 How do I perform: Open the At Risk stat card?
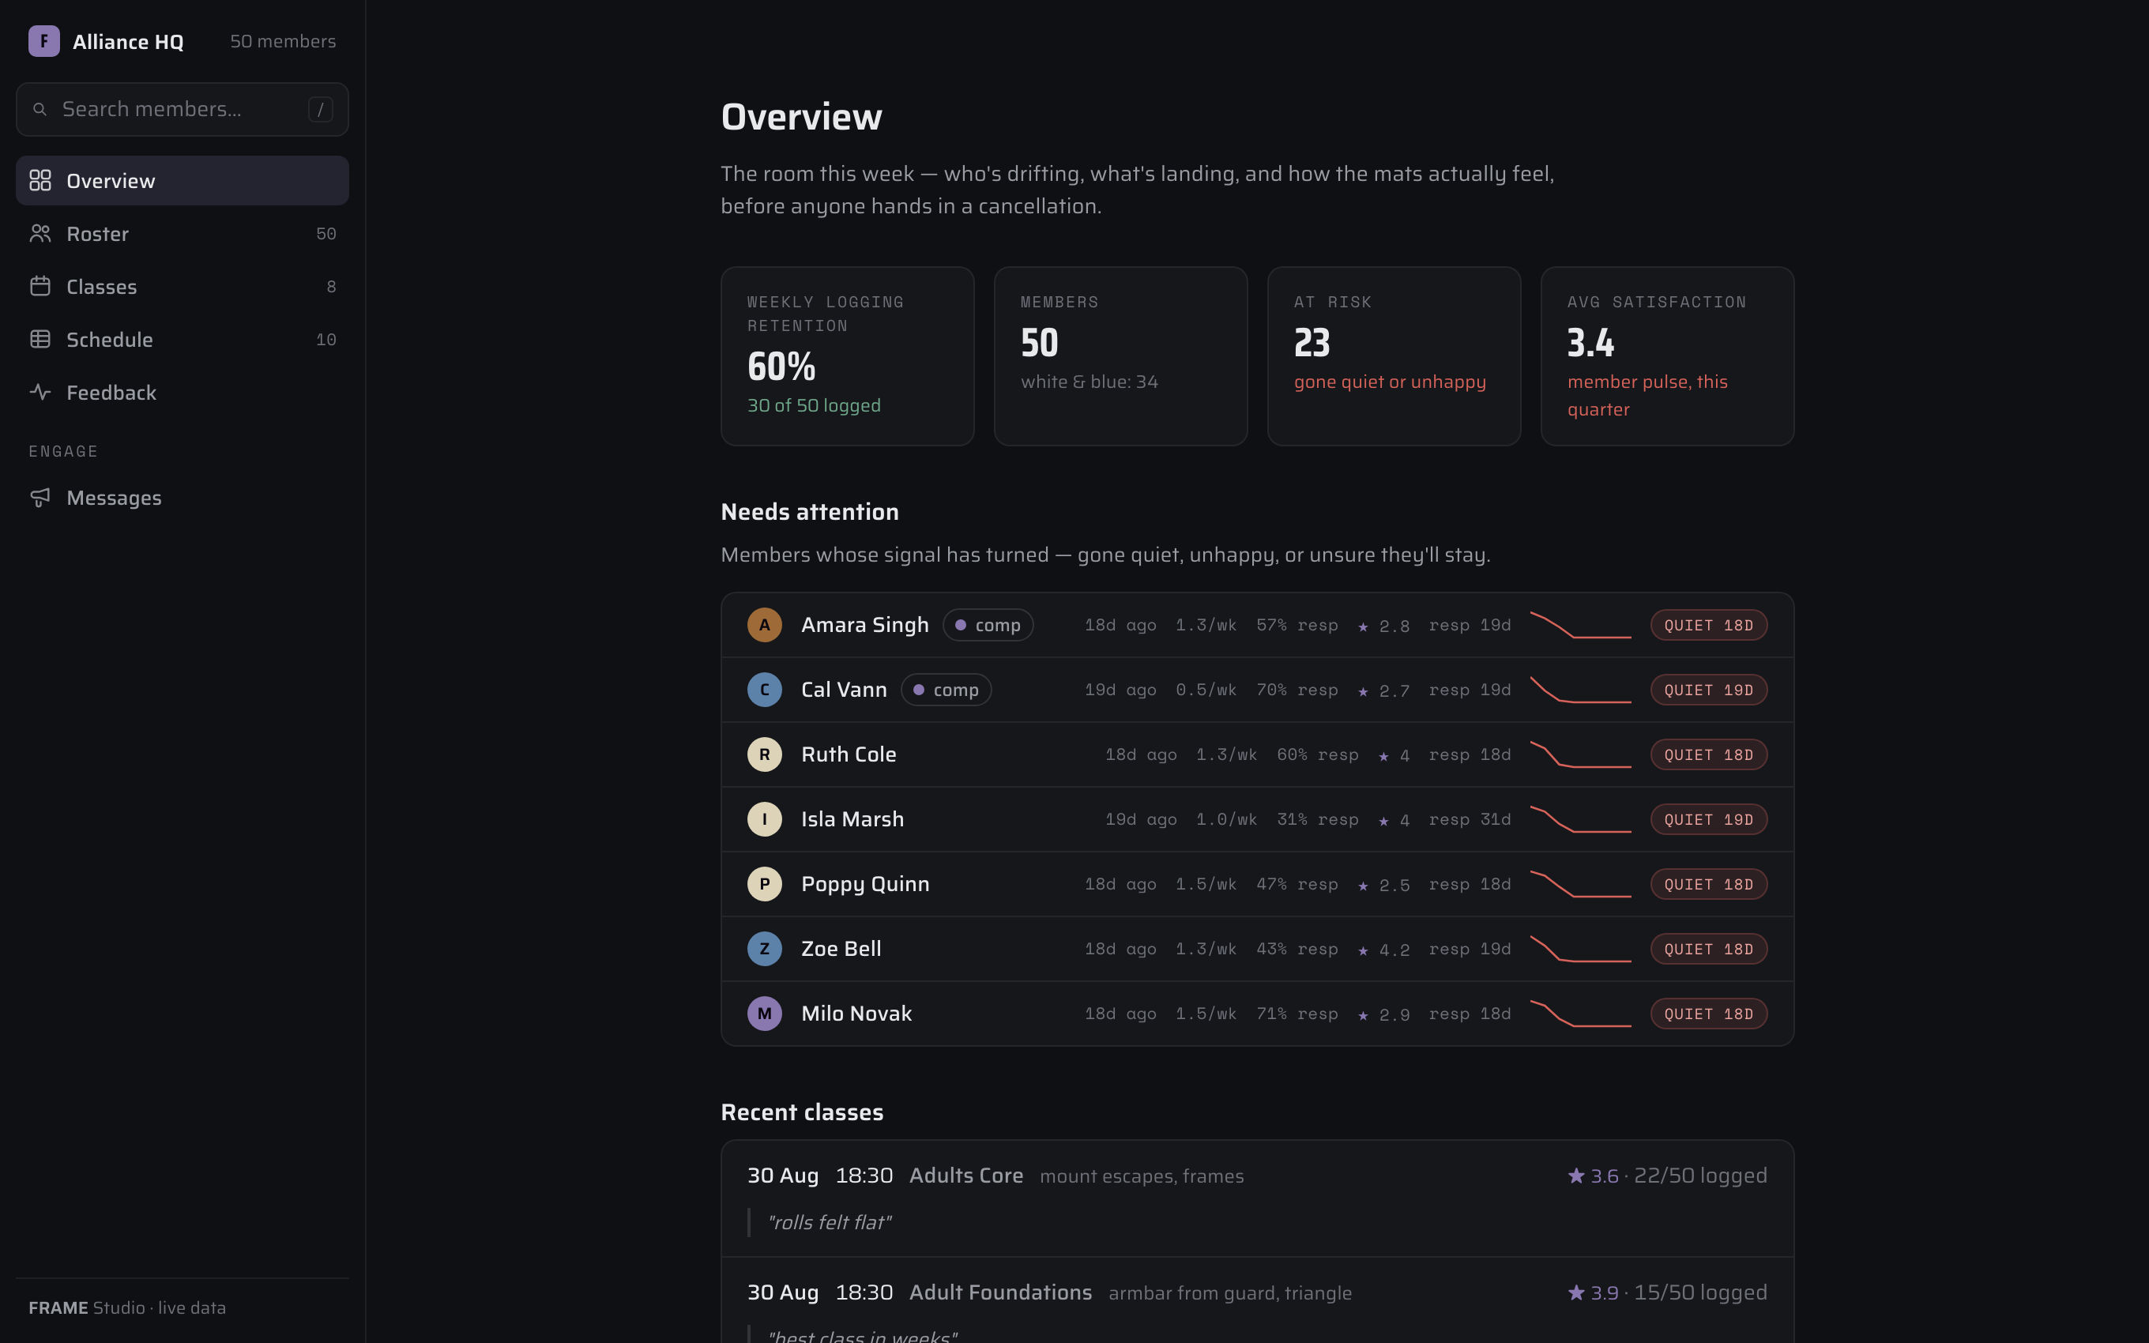pos(1394,356)
